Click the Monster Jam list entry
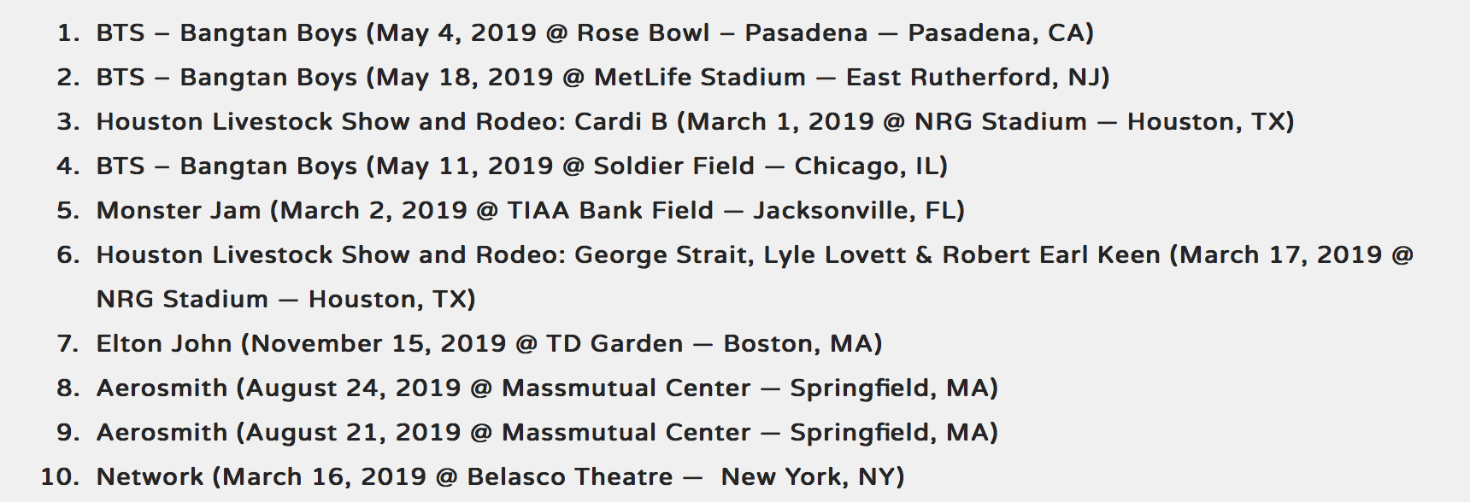 530,211
